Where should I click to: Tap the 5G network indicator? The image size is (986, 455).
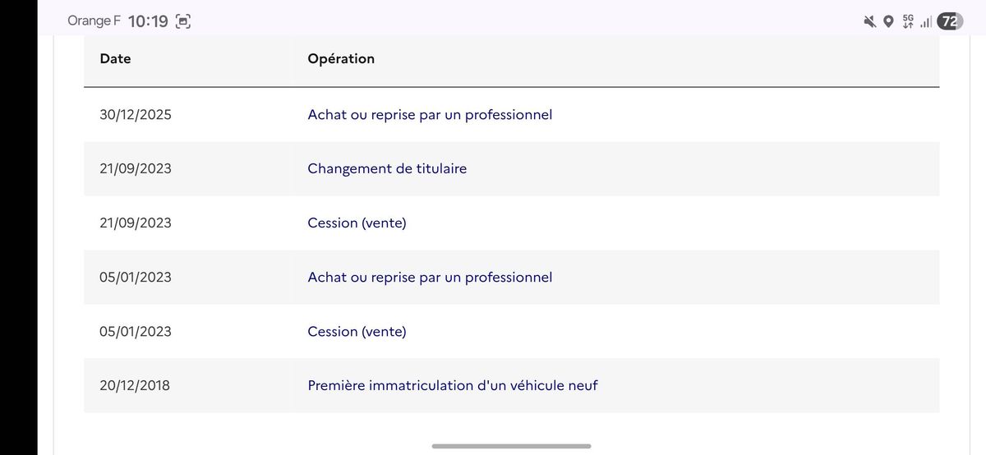(908, 21)
